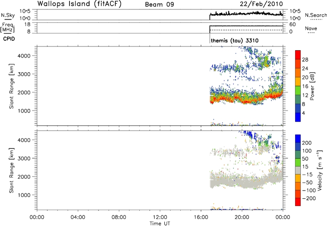Click 'Slant Range [km]' label of the velocity panel
327x226 pixels.
coord(11,171)
